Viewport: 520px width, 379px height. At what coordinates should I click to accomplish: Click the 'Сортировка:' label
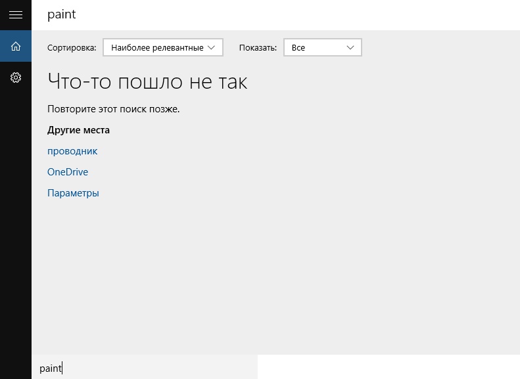point(72,48)
